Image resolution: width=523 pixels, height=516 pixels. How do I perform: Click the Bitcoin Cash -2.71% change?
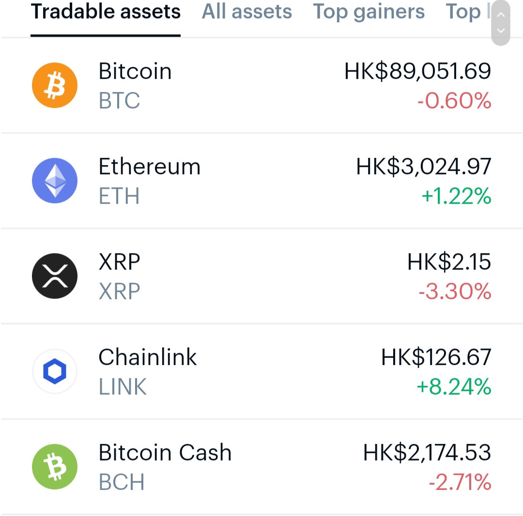460,482
